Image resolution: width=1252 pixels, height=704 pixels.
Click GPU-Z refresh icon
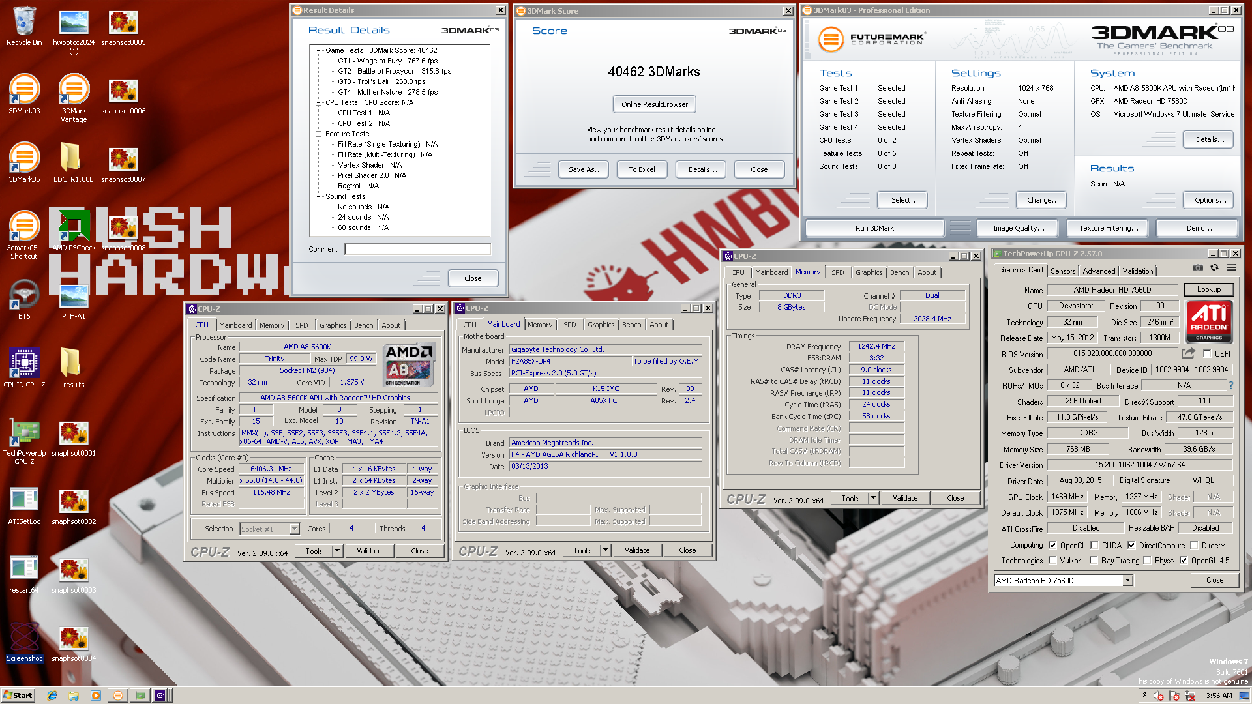click(x=1214, y=268)
